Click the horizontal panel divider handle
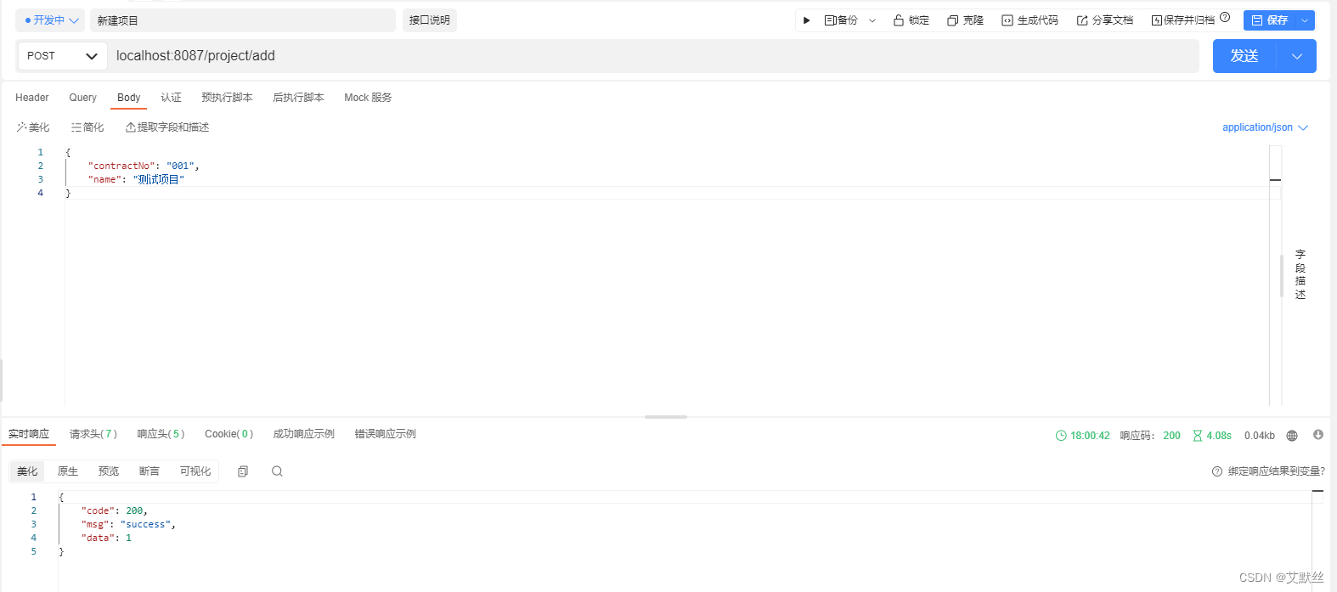1337x592 pixels. 666,417
